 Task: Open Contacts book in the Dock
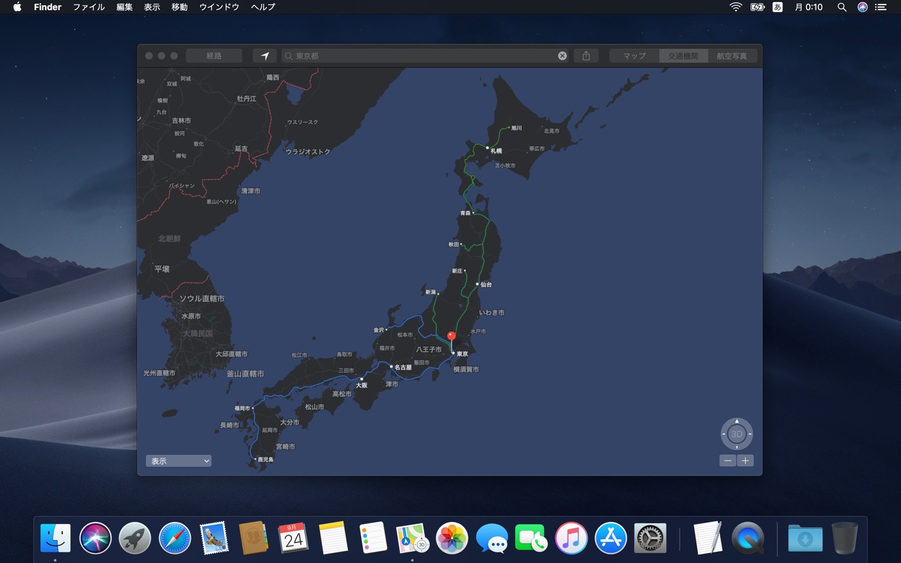coord(254,538)
